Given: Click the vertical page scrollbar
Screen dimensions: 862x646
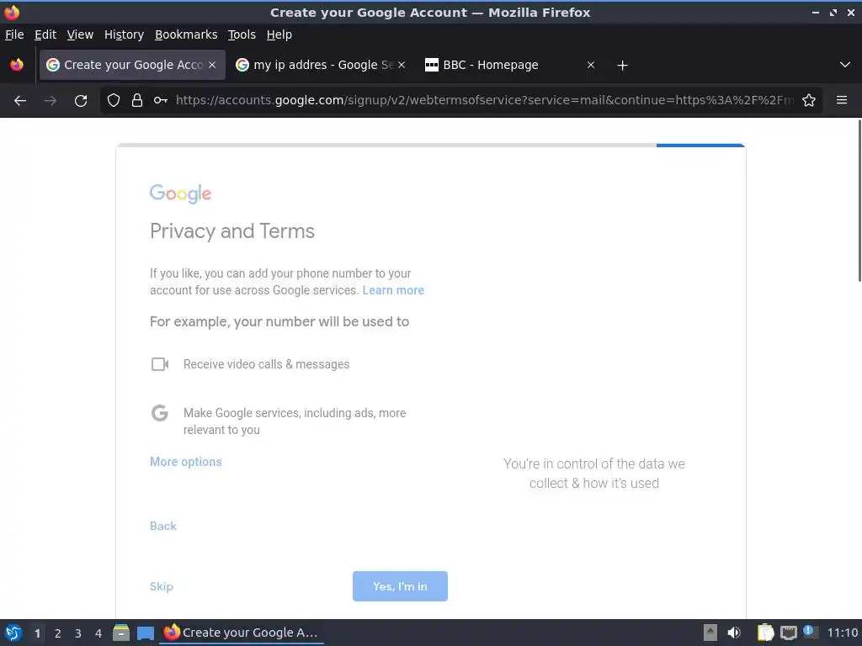Looking at the screenshot, I should tap(859, 200).
